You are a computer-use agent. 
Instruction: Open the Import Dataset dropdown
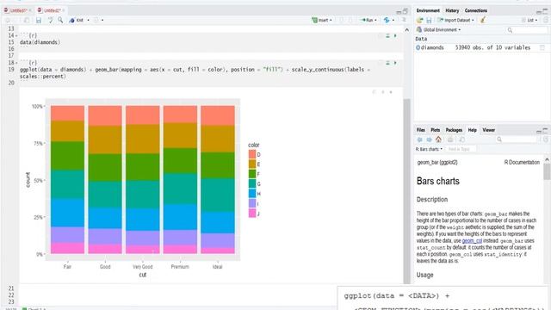tap(455, 21)
